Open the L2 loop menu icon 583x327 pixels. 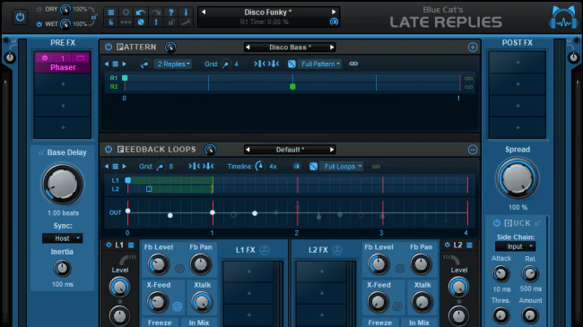pyautogui.click(x=470, y=245)
